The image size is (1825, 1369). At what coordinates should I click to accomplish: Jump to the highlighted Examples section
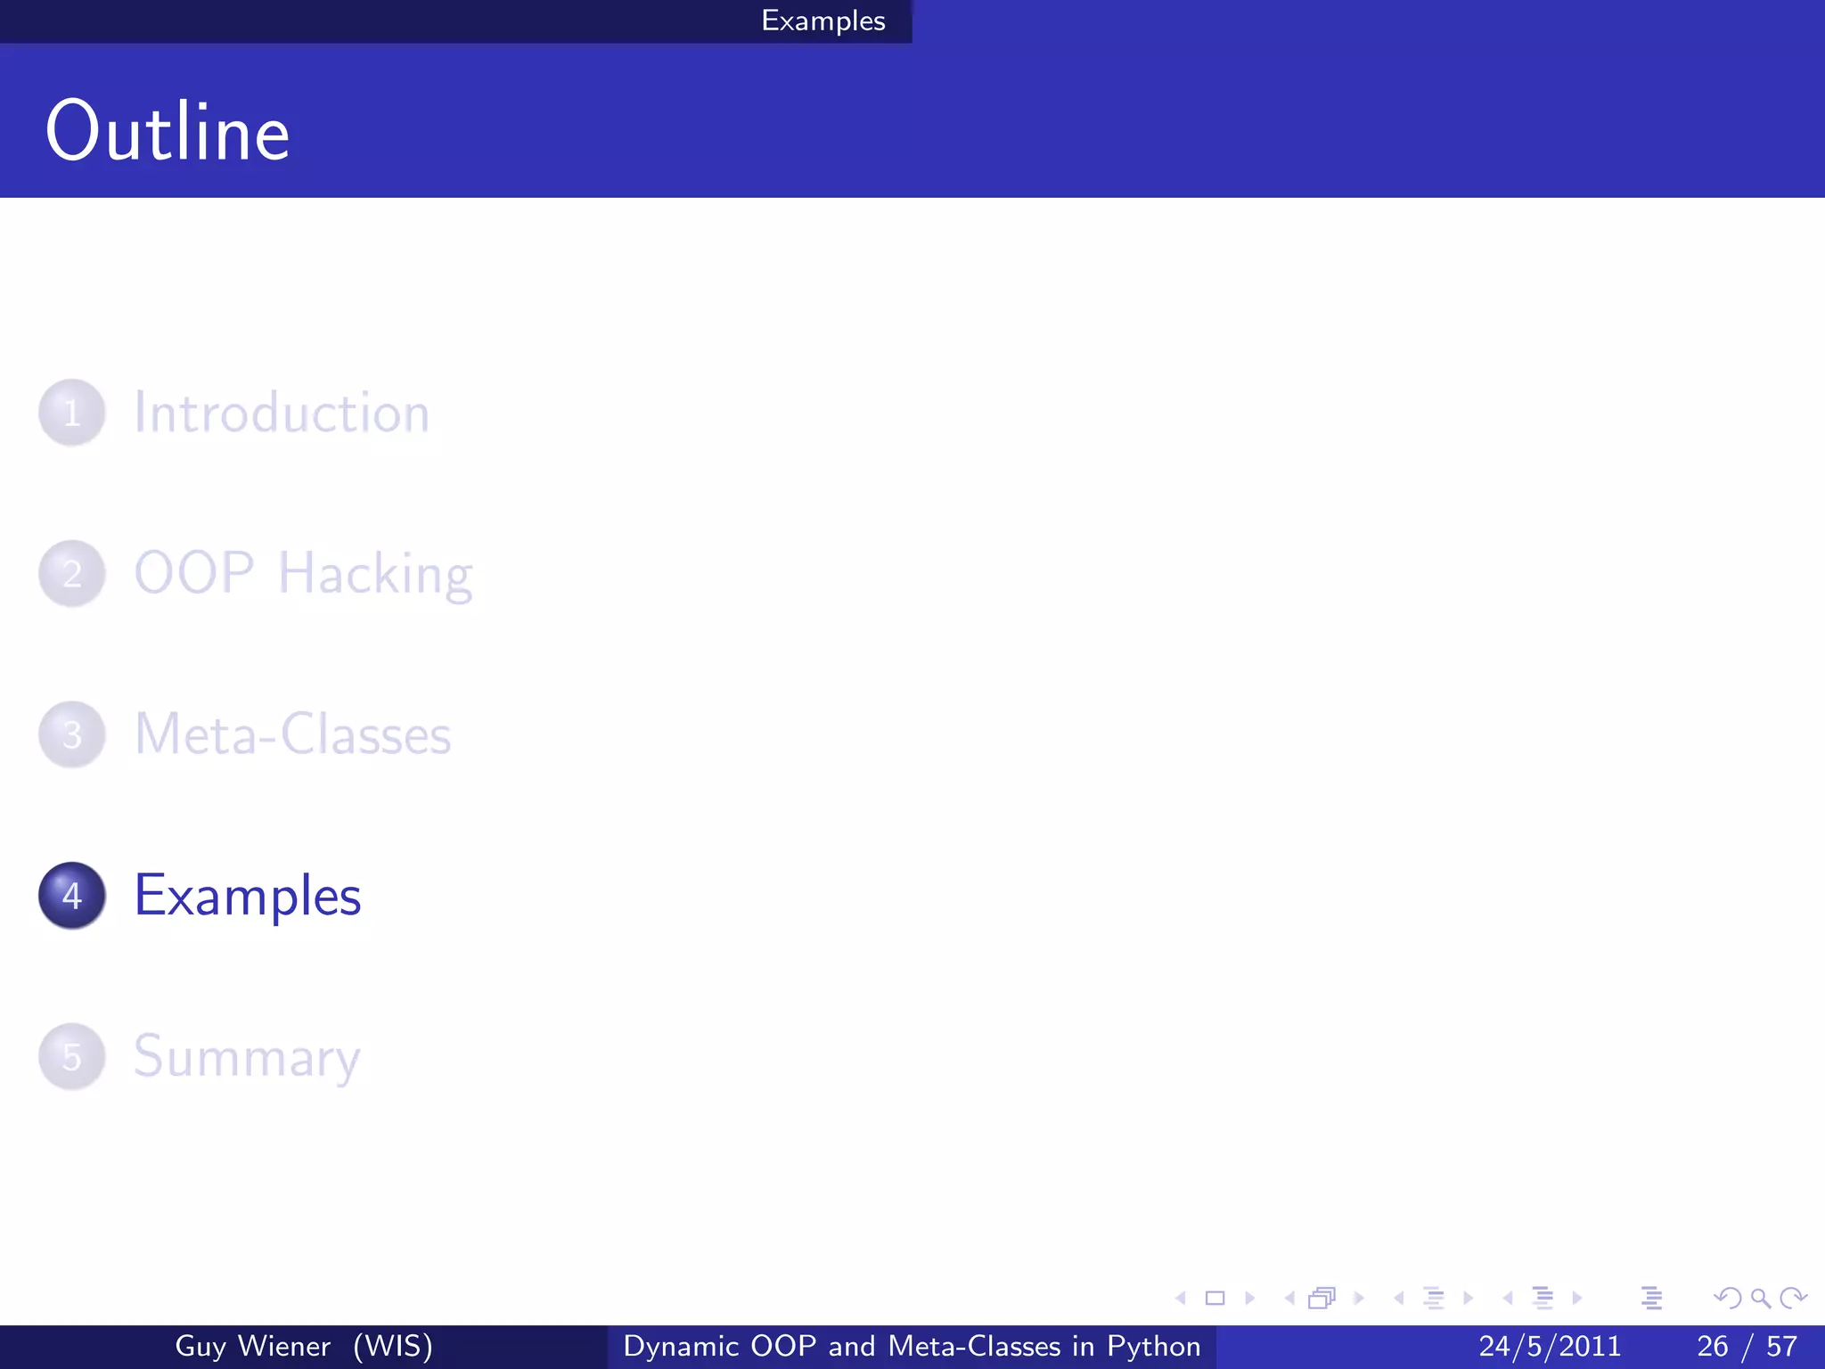point(248,897)
